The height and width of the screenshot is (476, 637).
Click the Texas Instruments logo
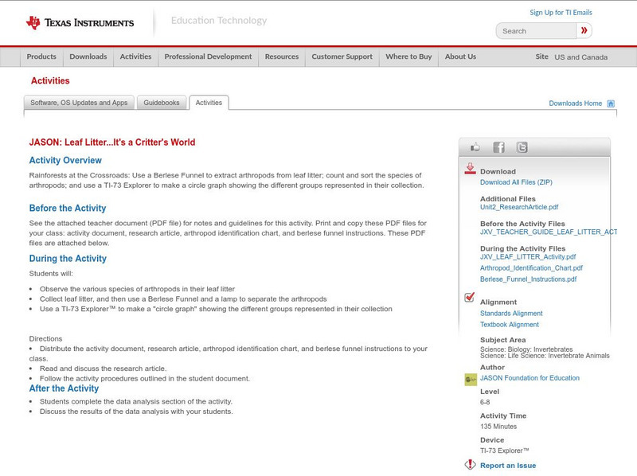pos(80,22)
